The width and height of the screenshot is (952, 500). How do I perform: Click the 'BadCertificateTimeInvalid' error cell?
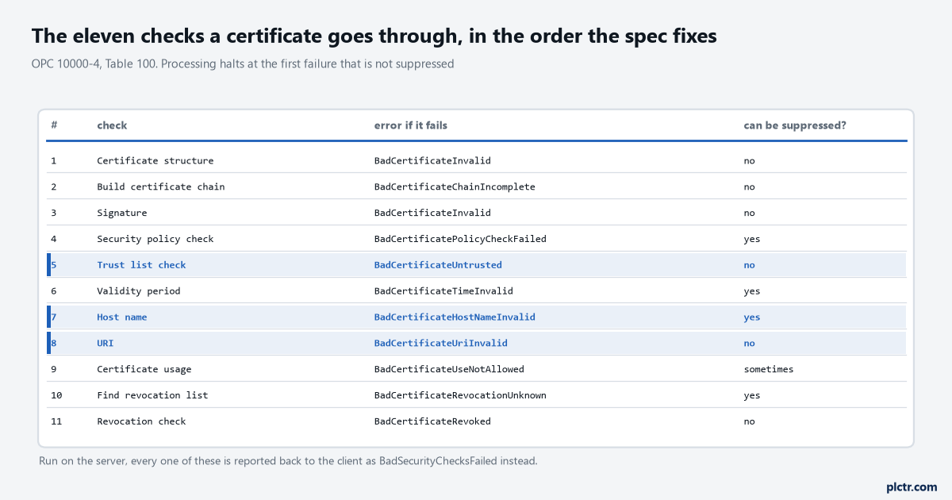[x=443, y=291]
